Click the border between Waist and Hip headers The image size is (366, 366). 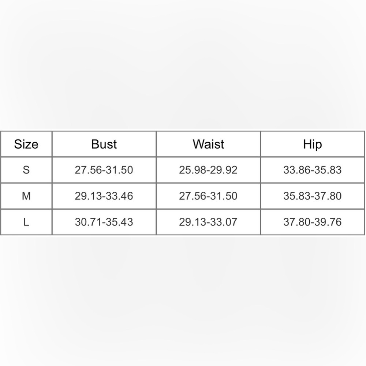pyautogui.click(x=261, y=144)
